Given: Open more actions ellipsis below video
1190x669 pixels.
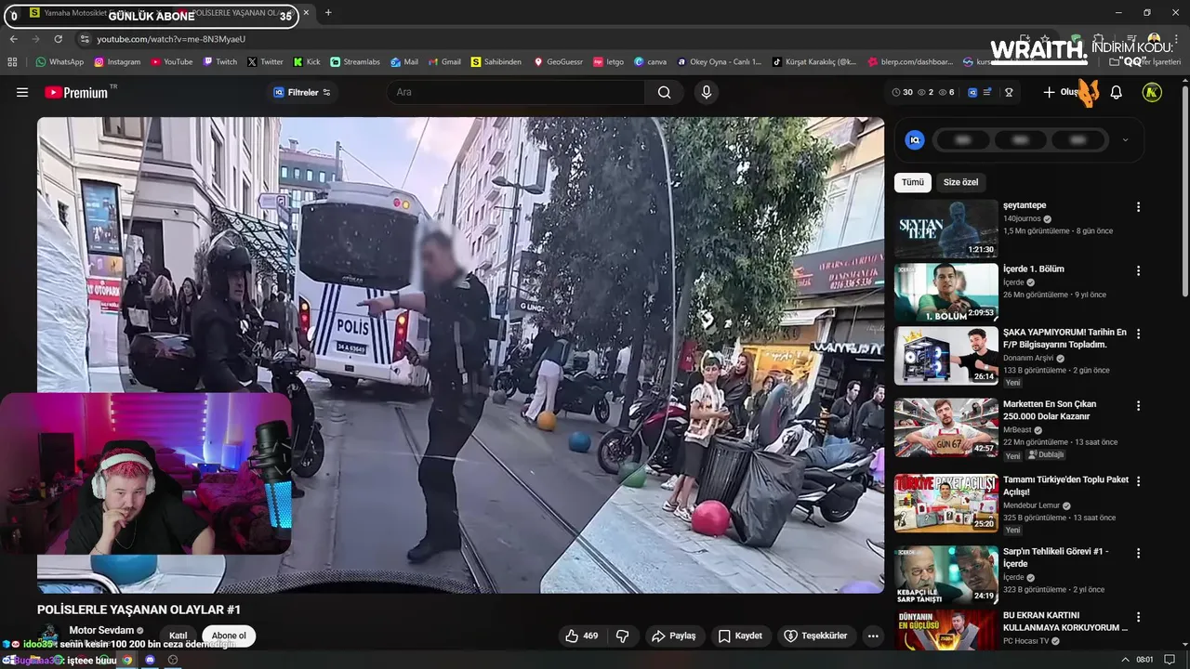Looking at the screenshot, I should tap(872, 636).
